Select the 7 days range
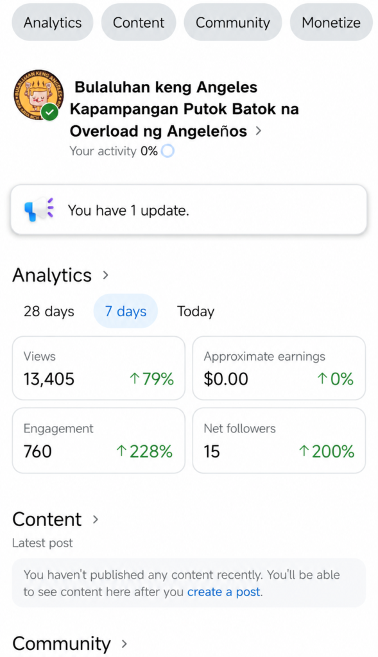 (126, 311)
